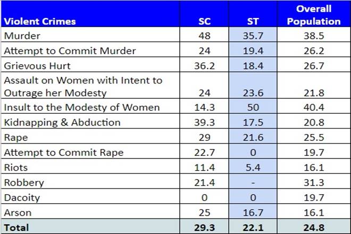
Task: Select Assault on Women row label
Action: [x=82, y=86]
